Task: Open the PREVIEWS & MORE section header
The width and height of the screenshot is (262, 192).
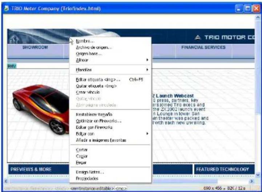Action: 31,169
